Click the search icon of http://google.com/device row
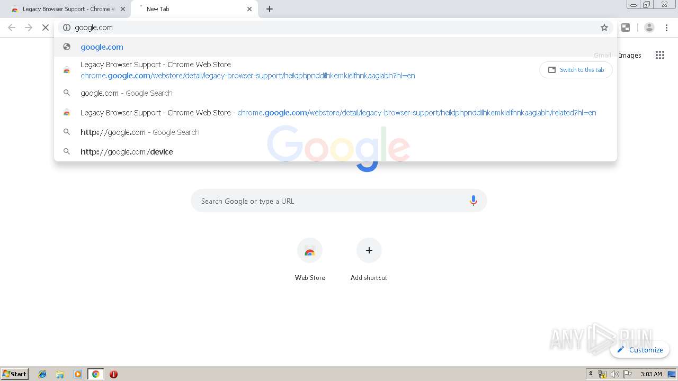The height and width of the screenshot is (381, 678). pos(67,152)
